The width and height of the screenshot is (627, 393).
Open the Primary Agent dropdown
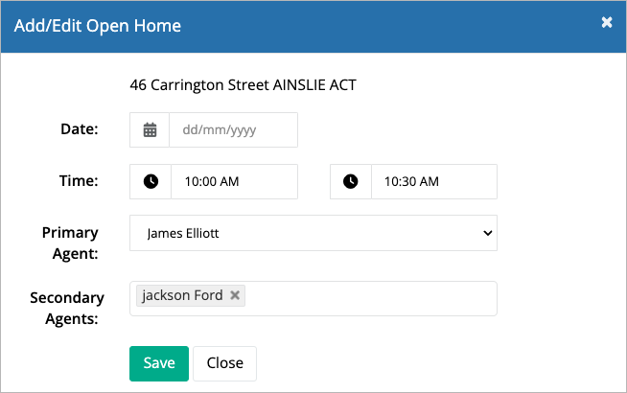click(313, 233)
